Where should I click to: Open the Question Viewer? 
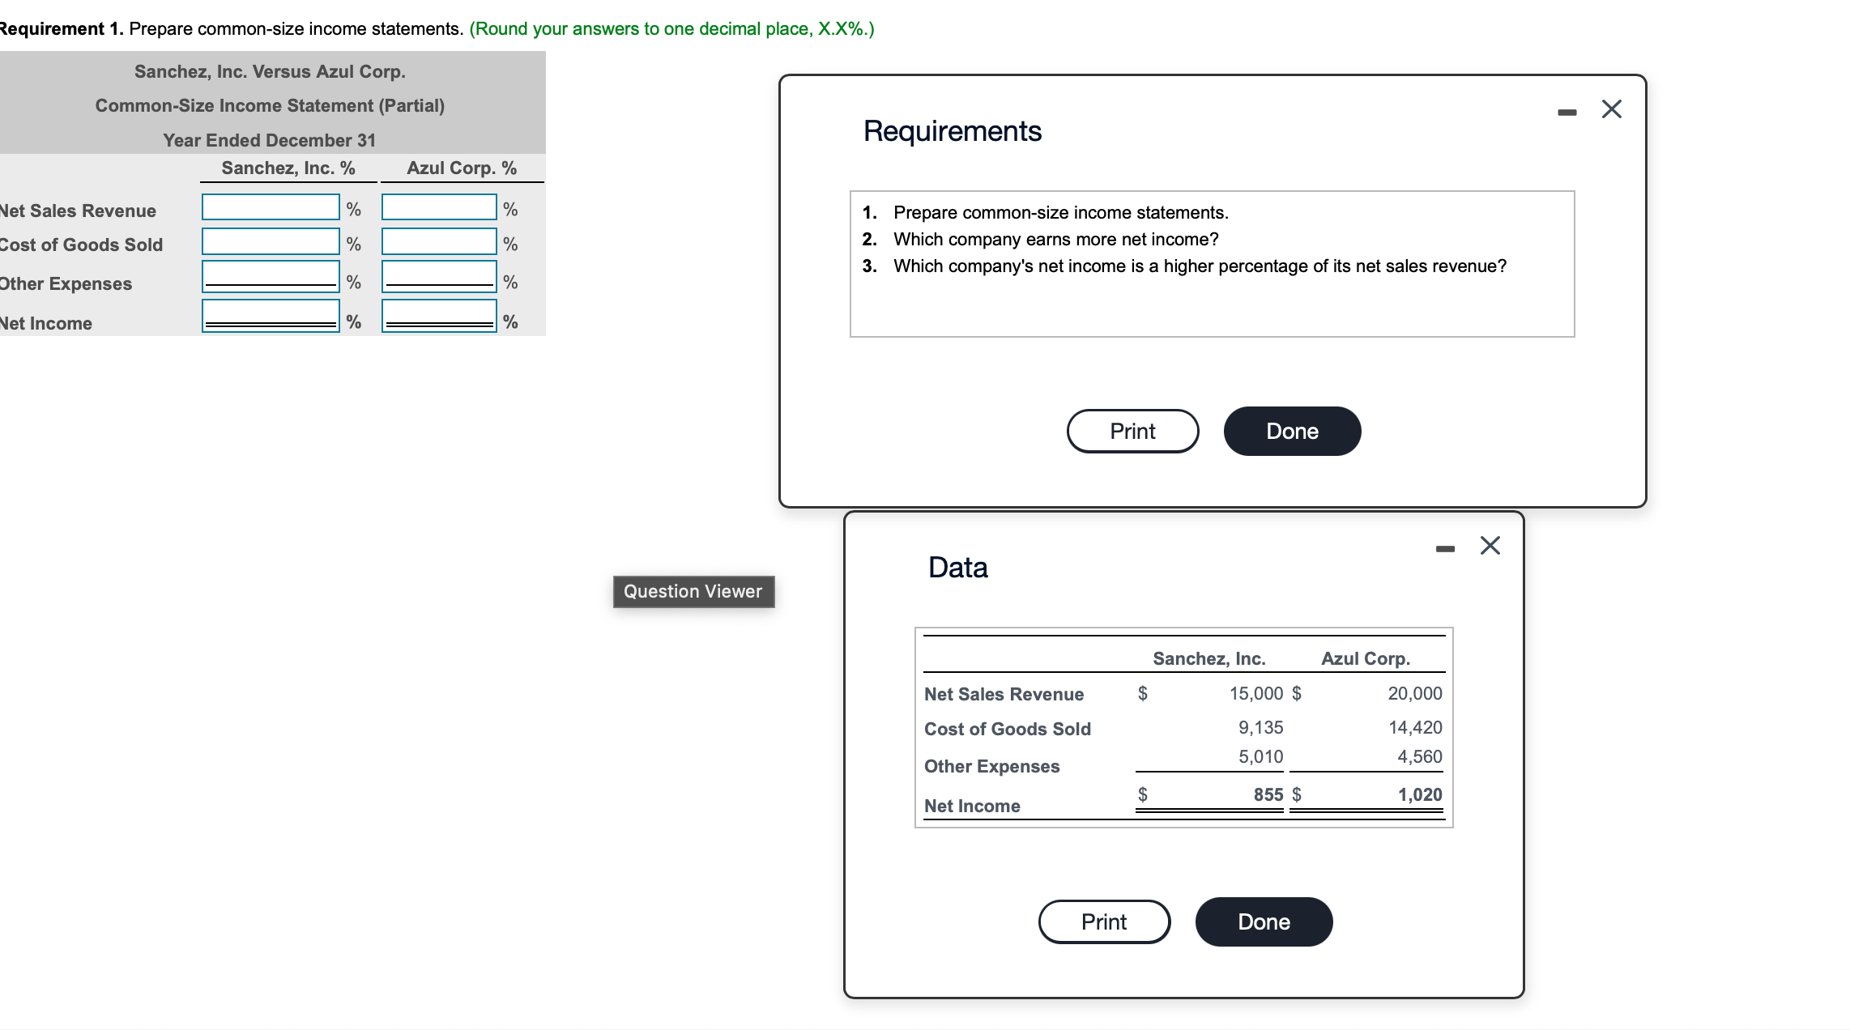(x=693, y=591)
